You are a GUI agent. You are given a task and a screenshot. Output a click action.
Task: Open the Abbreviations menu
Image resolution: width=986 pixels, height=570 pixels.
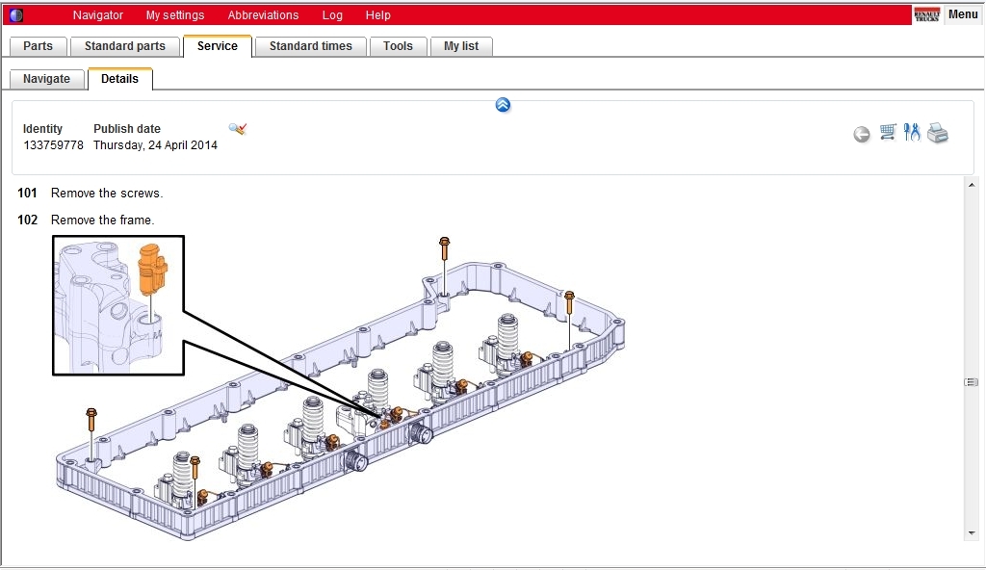pos(263,15)
